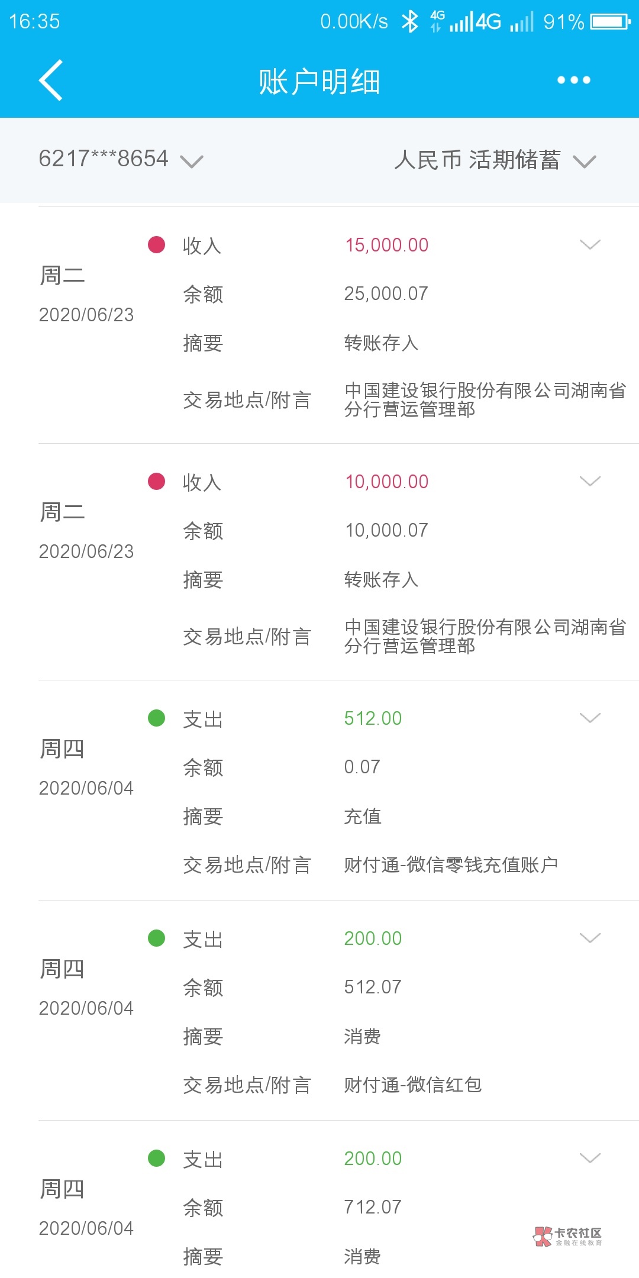Tap the back arrow icon
The height and width of the screenshot is (1278, 639).
[x=51, y=80]
